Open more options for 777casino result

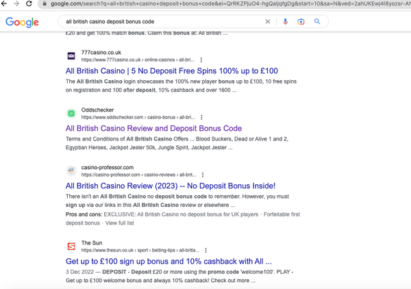click(x=201, y=60)
